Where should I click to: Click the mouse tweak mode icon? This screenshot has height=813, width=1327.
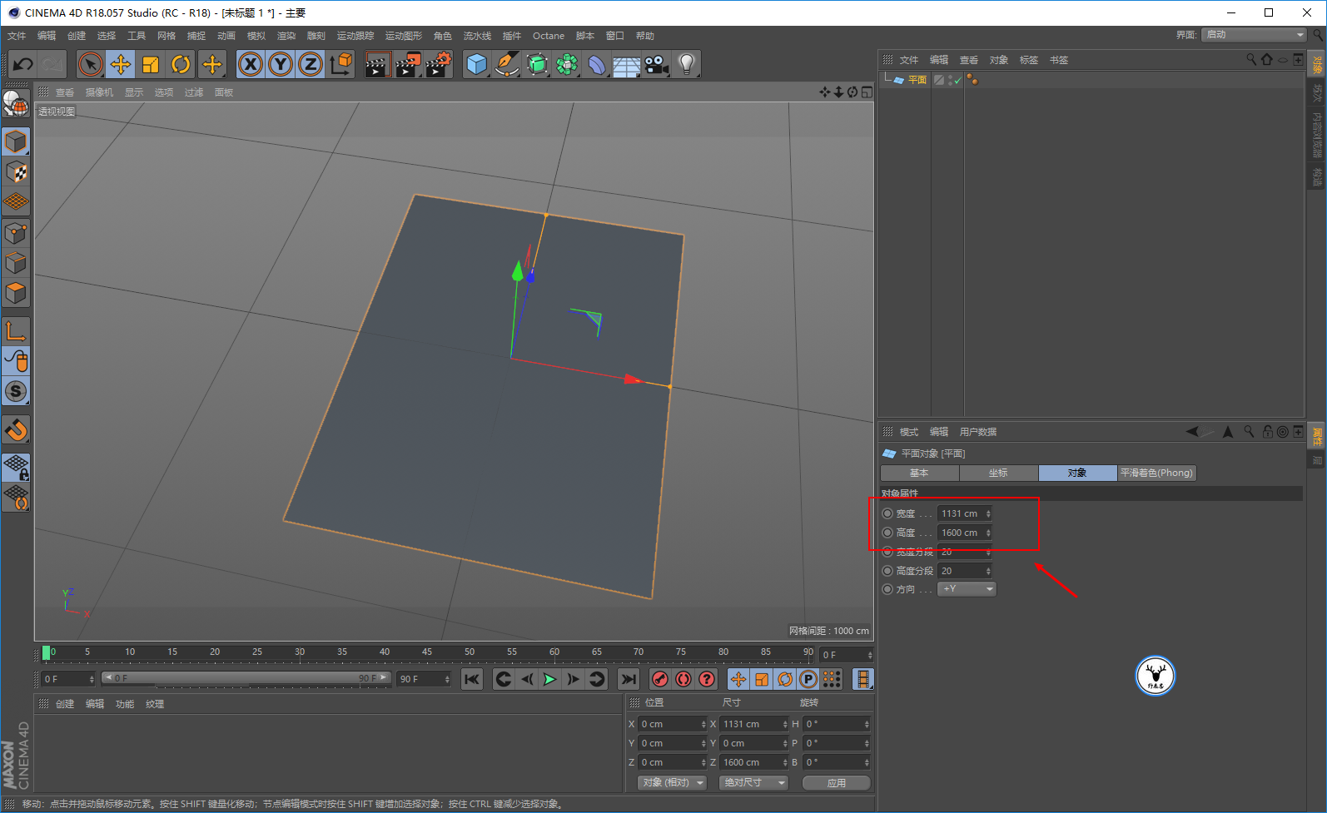pos(16,361)
